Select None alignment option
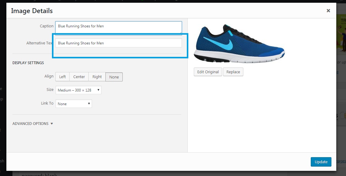Screen dimensions: 346x176 114,77
